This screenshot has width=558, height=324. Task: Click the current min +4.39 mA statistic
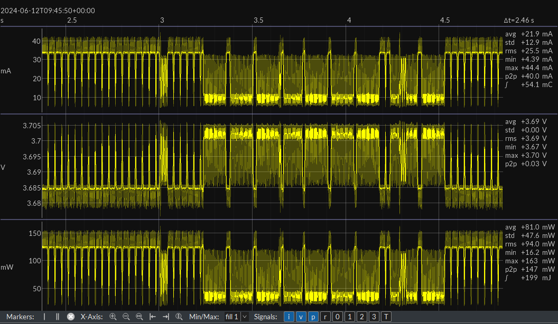[528, 59]
